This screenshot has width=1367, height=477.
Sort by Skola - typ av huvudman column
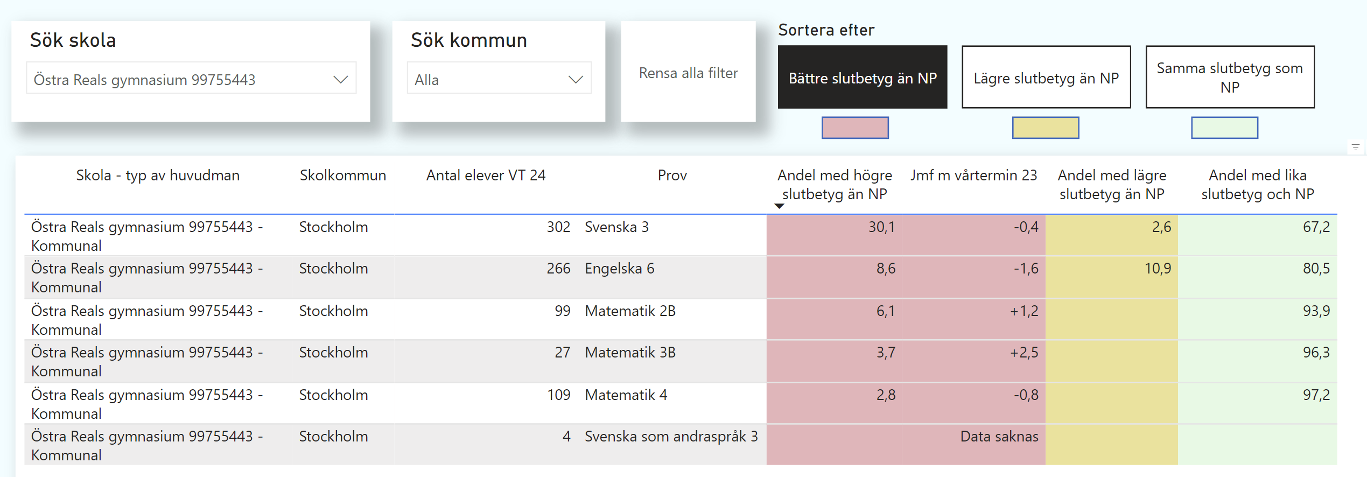[x=158, y=176]
